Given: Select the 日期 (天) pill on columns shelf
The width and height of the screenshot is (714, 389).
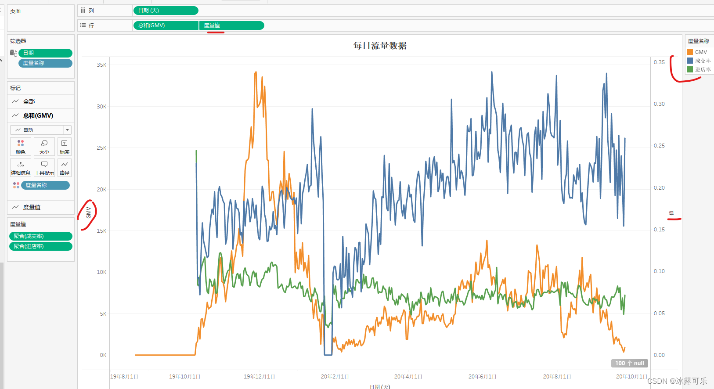Looking at the screenshot, I should point(166,11).
